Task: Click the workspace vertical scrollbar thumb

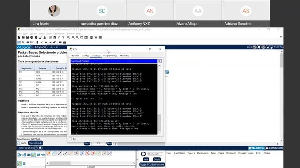Action: 281,60
